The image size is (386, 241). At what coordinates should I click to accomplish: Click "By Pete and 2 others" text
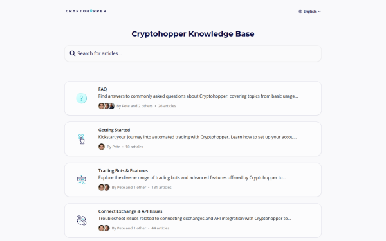(x=134, y=106)
